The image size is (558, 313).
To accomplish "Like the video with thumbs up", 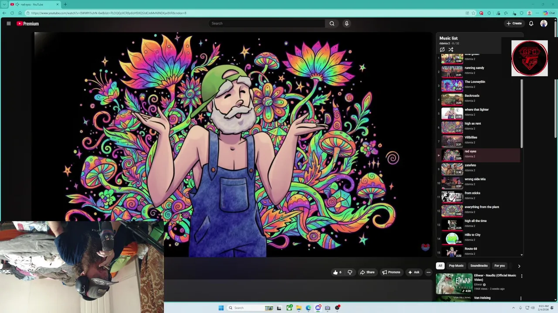I will tap(337, 272).
